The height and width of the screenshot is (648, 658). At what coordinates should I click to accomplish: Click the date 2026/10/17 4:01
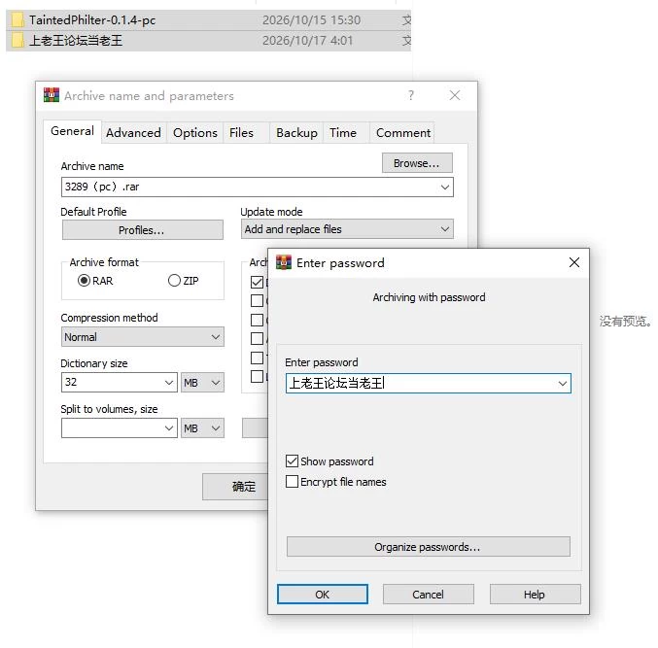click(307, 40)
